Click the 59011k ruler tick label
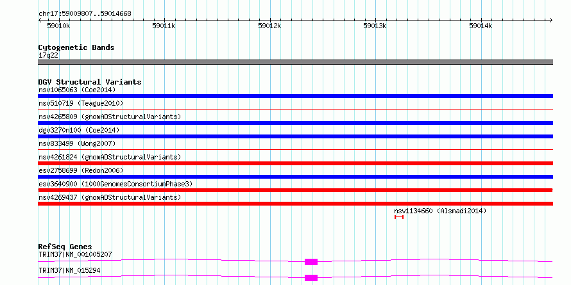Viewport: 571px width, 285px height. coord(164,26)
